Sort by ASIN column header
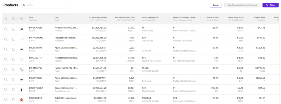This screenshot has width=281, height=104. point(31,17)
